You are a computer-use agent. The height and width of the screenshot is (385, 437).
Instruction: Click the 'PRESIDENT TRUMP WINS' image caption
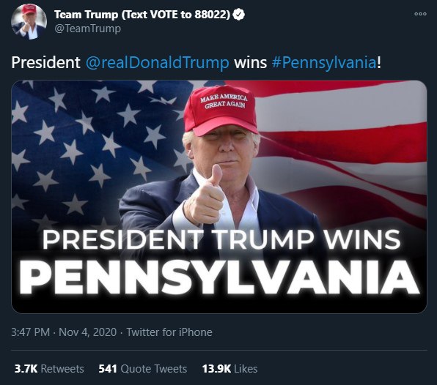click(x=221, y=240)
